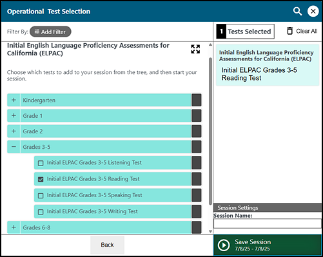Click the Save Session button
This screenshot has width=323, height=257.
point(268,245)
